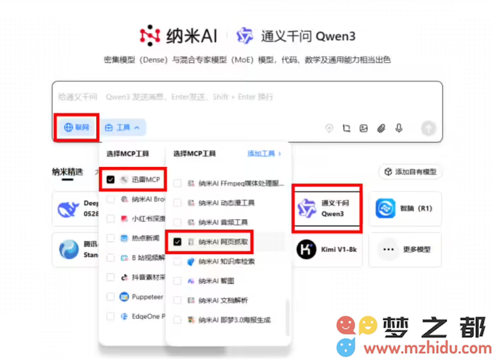The image size is (493, 359).
Task: Check the 纳米AI Bro... tool checkbox
Action: tap(110, 199)
